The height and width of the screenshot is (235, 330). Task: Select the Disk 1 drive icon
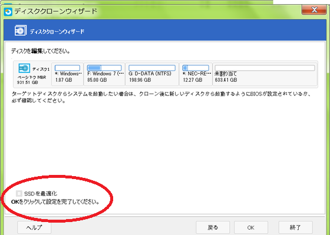[24, 68]
